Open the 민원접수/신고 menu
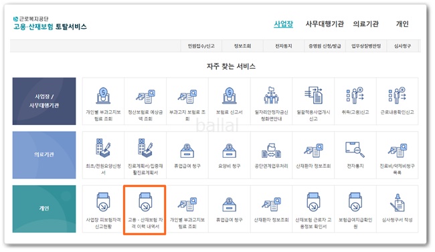Screen dimensions: 435x252 tap(201, 46)
